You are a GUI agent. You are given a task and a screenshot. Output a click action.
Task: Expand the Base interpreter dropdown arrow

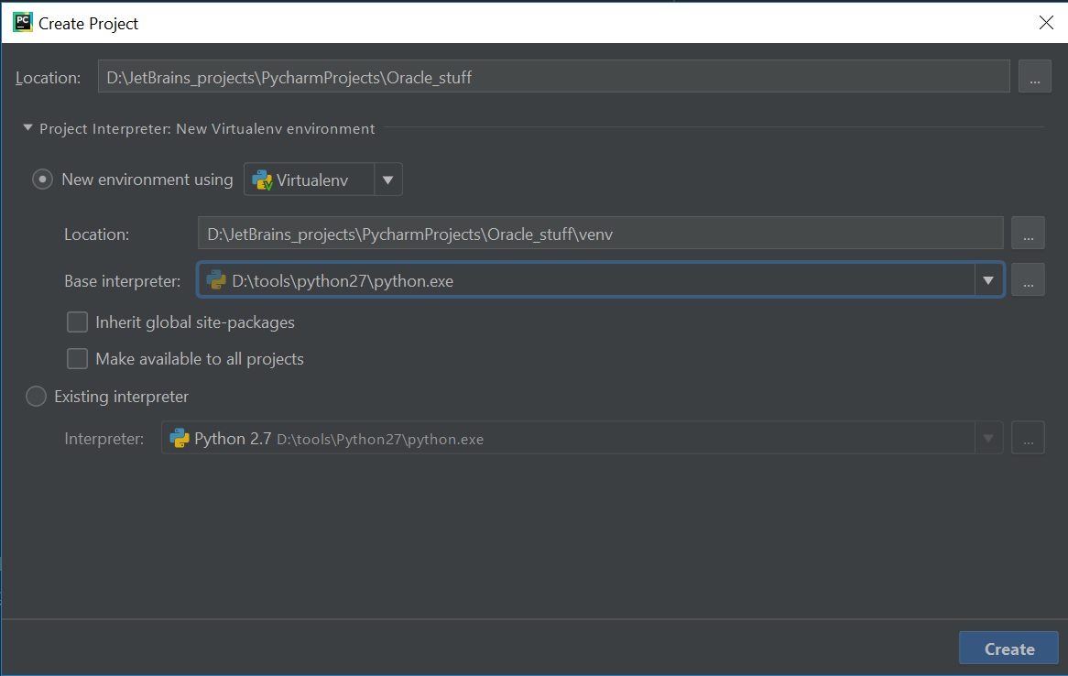click(x=988, y=280)
